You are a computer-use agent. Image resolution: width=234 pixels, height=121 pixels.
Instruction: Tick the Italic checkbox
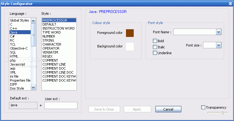click(x=155, y=47)
